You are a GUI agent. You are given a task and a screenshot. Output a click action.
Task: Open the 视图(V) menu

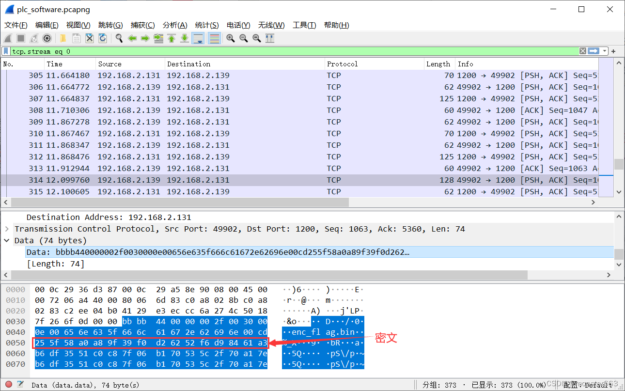[x=78, y=25]
